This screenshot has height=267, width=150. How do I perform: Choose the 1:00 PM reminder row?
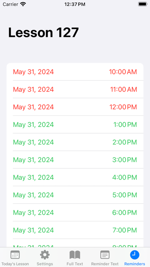click(75, 124)
